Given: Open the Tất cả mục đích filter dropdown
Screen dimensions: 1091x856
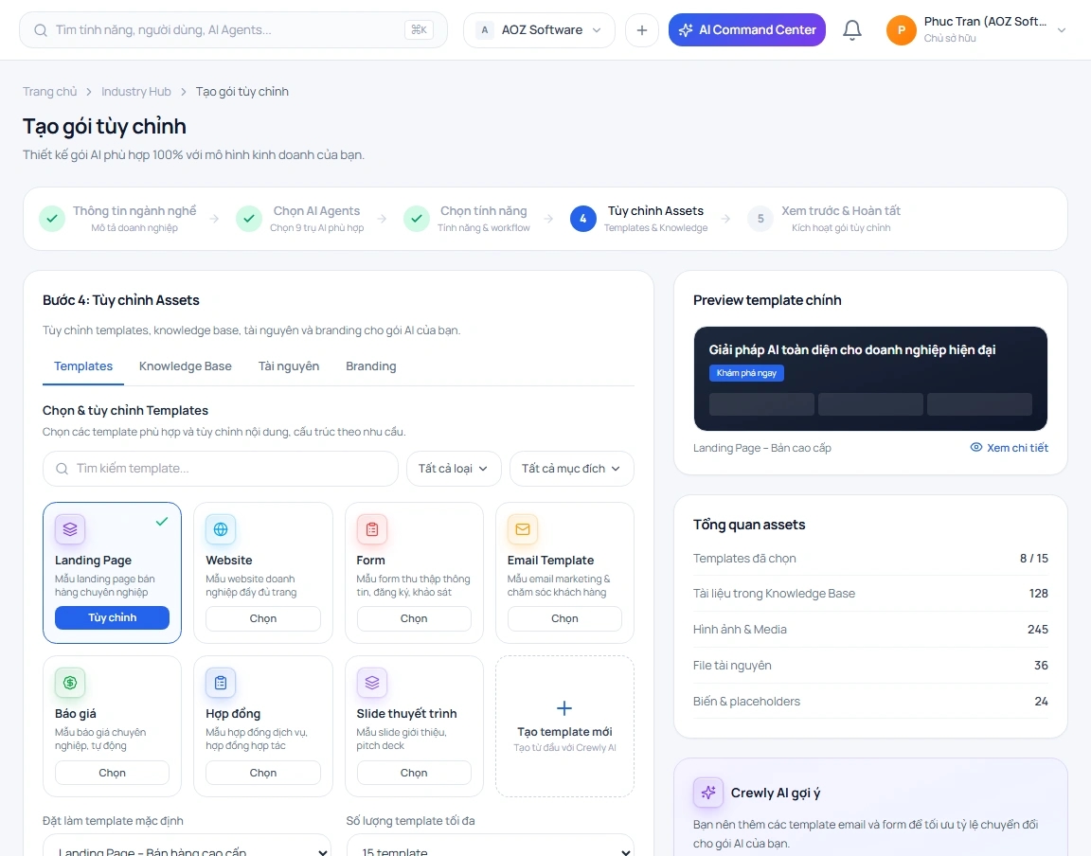Looking at the screenshot, I should (x=572, y=469).
